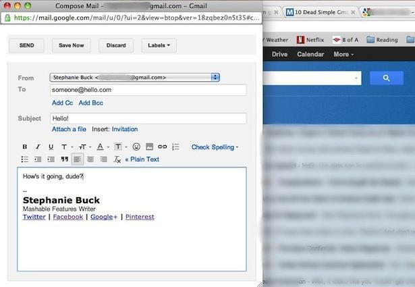Create a numbered list
Screen dimensions: 415x287
click(175, 147)
